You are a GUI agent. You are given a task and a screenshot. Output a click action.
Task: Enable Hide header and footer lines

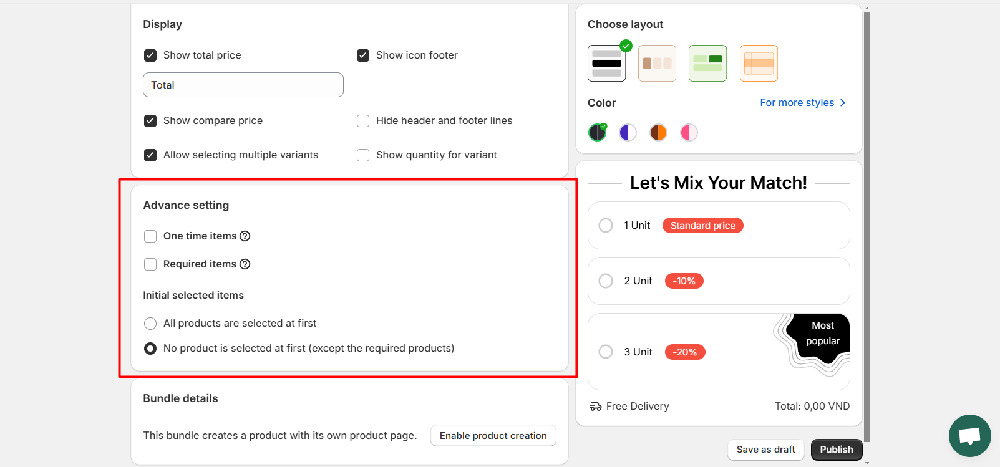click(363, 121)
